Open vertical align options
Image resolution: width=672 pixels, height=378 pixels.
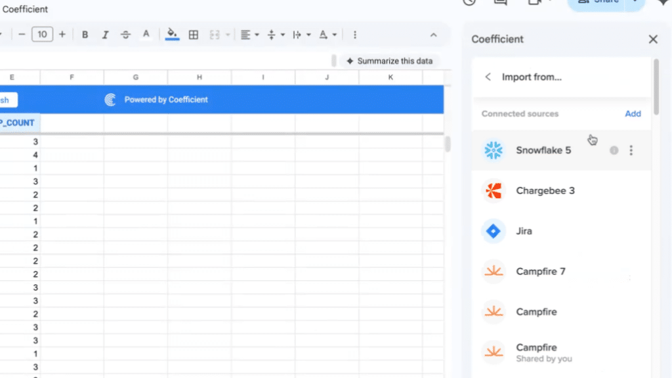pyautogui.click(x=271, y=35)
